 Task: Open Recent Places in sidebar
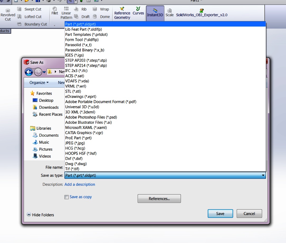click(47, 115)
